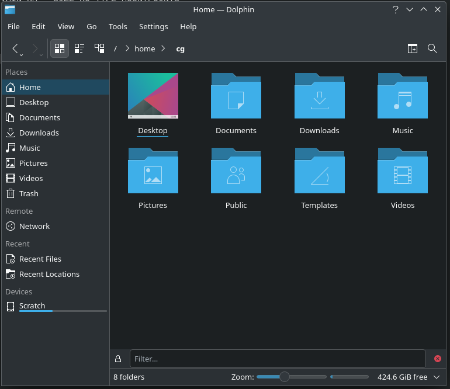450x389 pixels.
Task: Open Recent Files in sidebar
Action: [40, 259]
